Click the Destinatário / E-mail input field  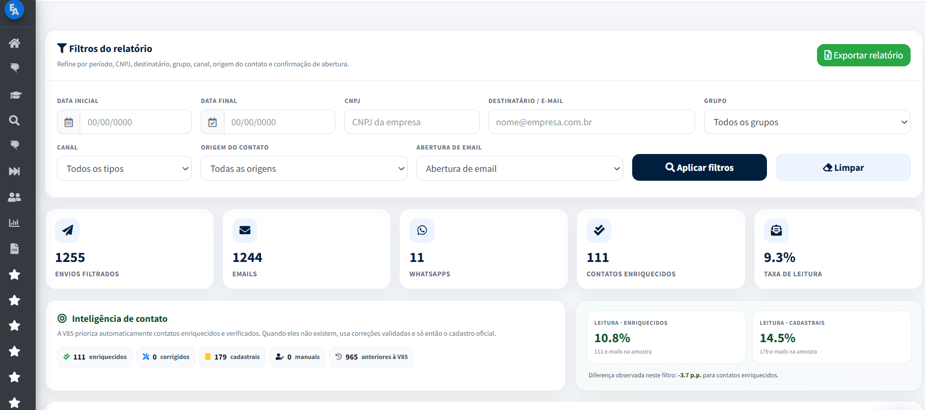click(x=592, y=122)
